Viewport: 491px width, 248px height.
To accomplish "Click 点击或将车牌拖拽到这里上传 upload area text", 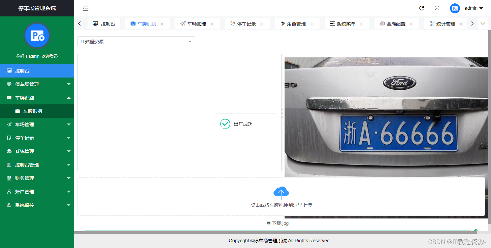I will coord(281,205).
